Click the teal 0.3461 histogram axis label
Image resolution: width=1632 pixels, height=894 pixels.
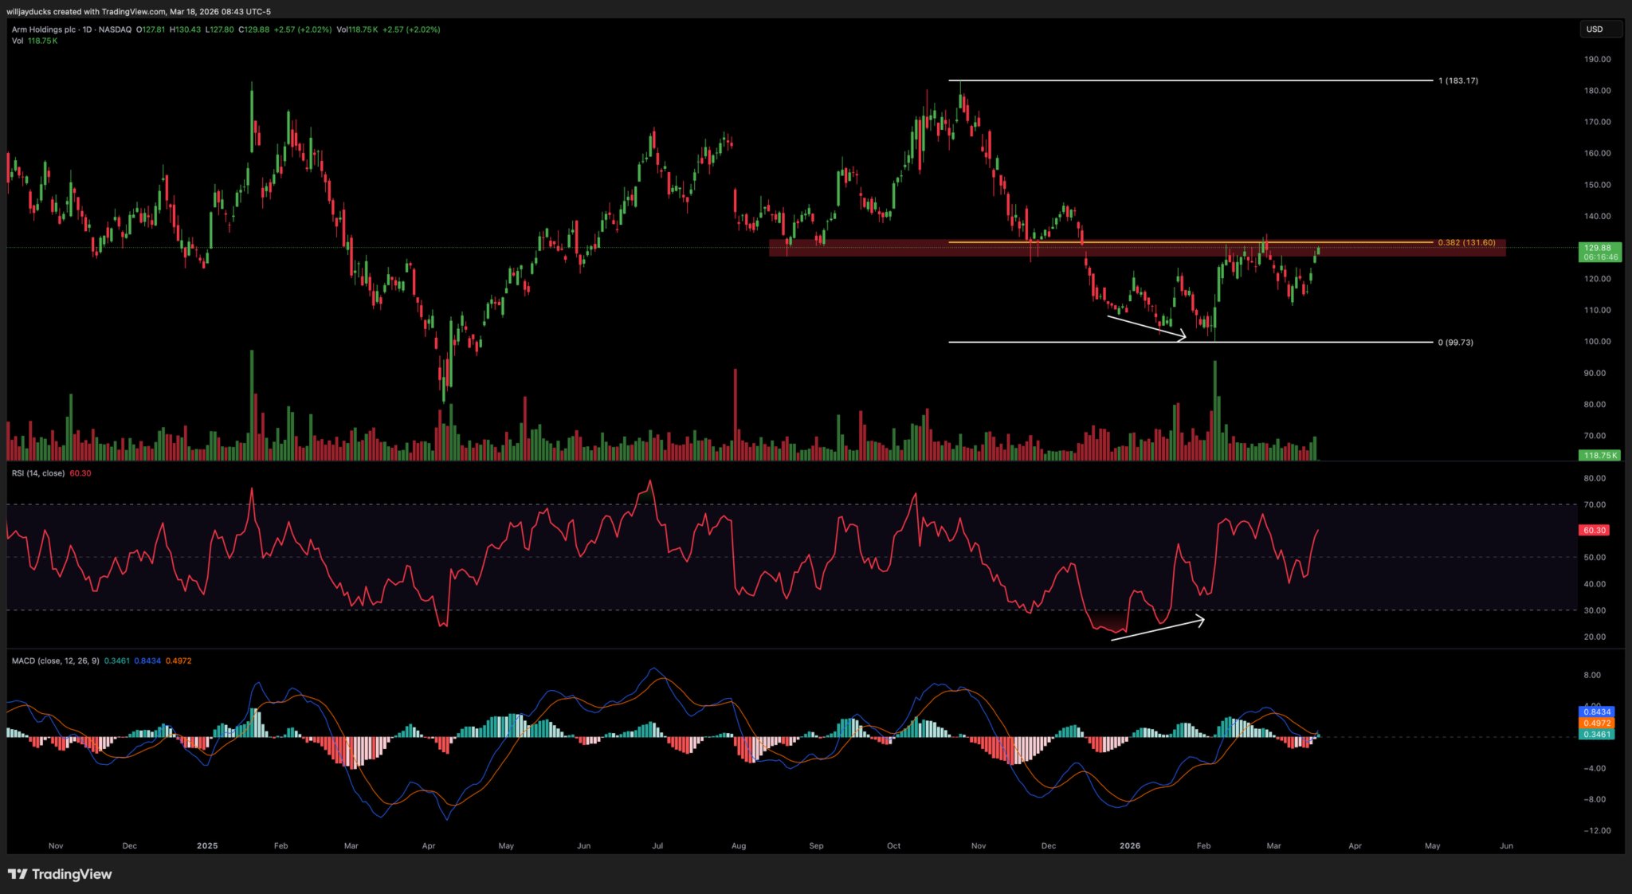point(1596,735)
